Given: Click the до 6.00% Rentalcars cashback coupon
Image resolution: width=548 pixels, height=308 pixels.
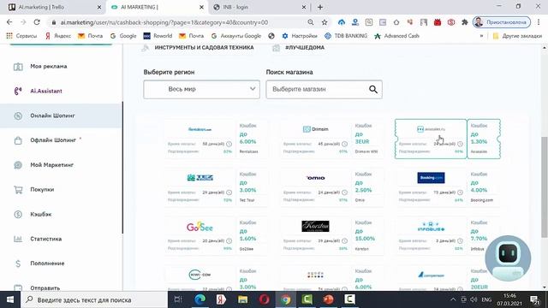Looking at the screenshot, I should pos(253,139).
